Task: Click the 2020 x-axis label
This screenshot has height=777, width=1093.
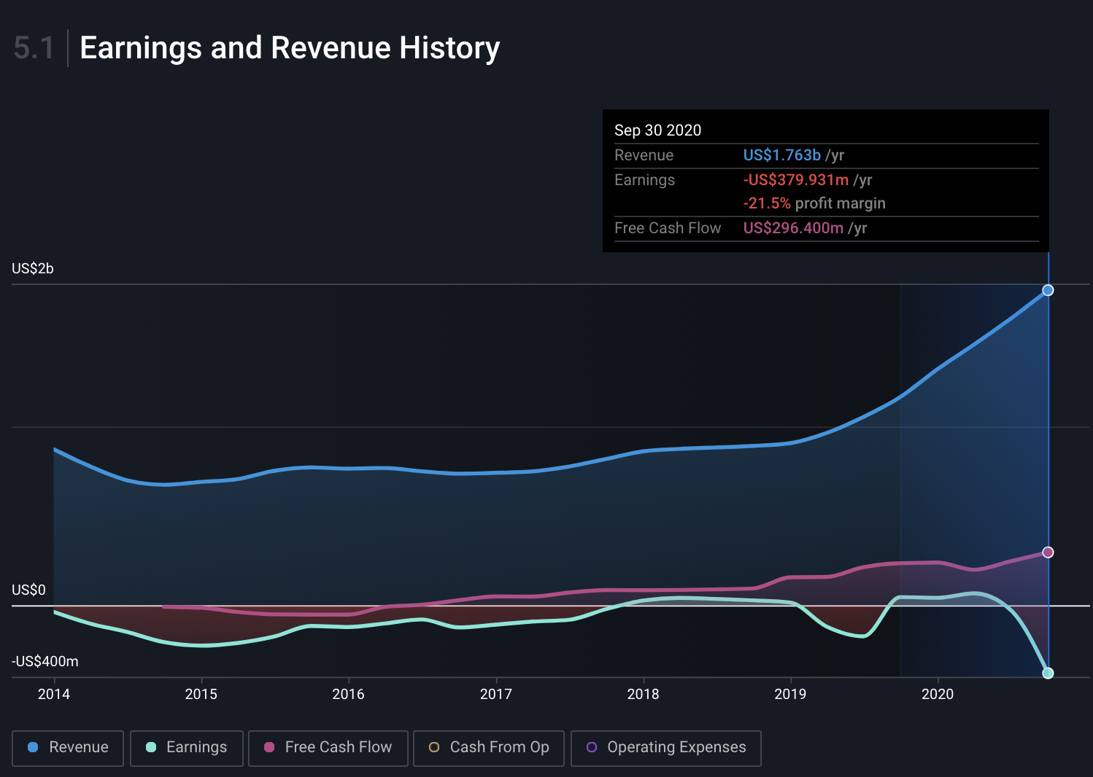Action: [x=938, y=694]
